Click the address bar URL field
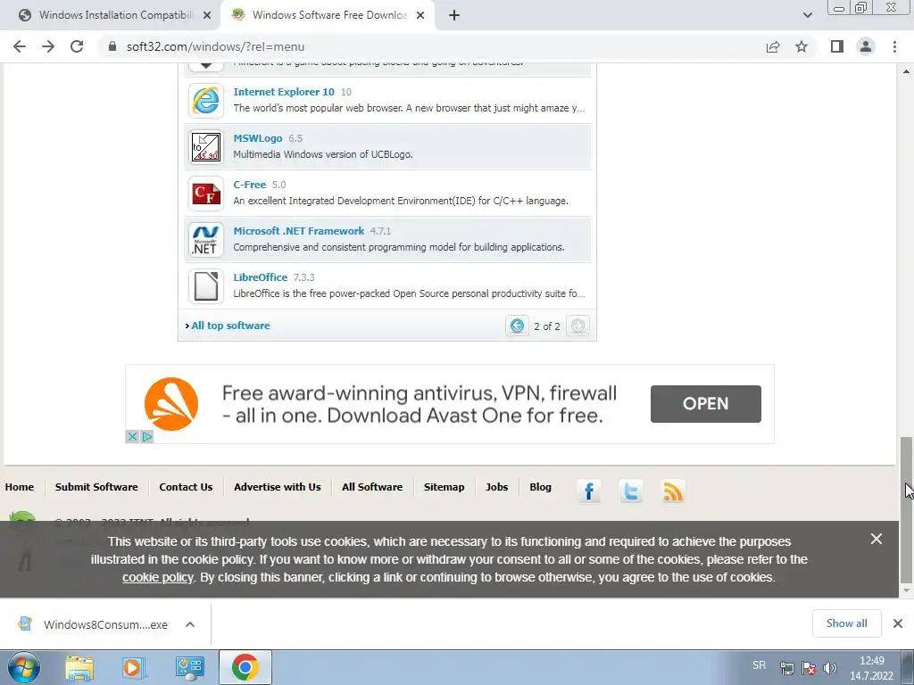This screenshot has height=685, width=914. point(431,46)
